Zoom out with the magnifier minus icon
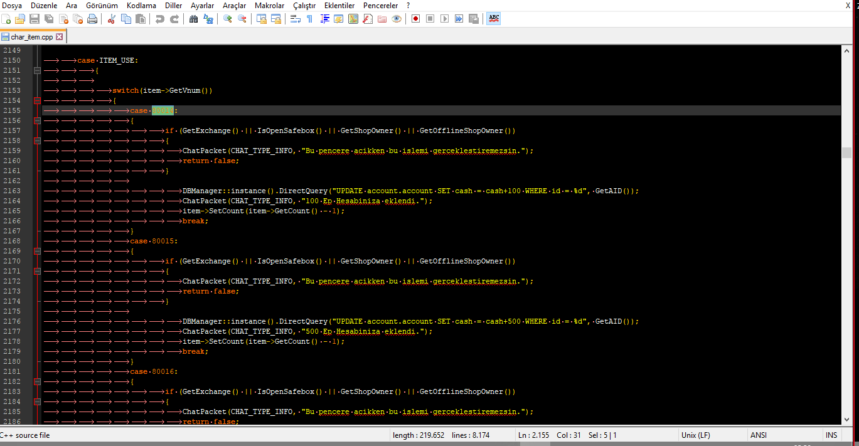 click(x=242, y=19)
